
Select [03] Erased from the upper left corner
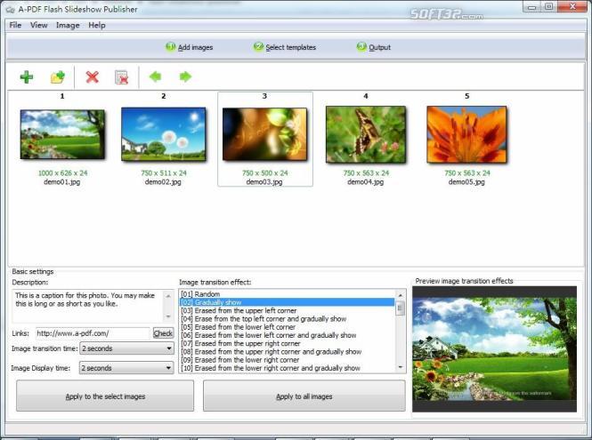coord(287,310)
